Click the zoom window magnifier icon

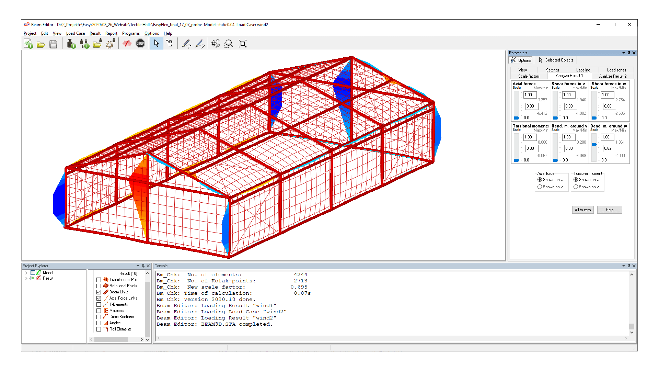point(229,44)
